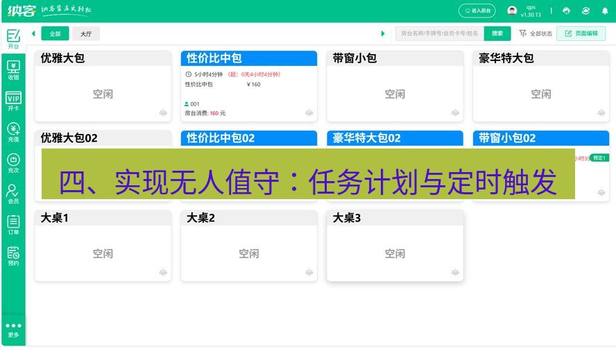
Task: Click service icon on 带窗小包02 card
Action: 601,192
